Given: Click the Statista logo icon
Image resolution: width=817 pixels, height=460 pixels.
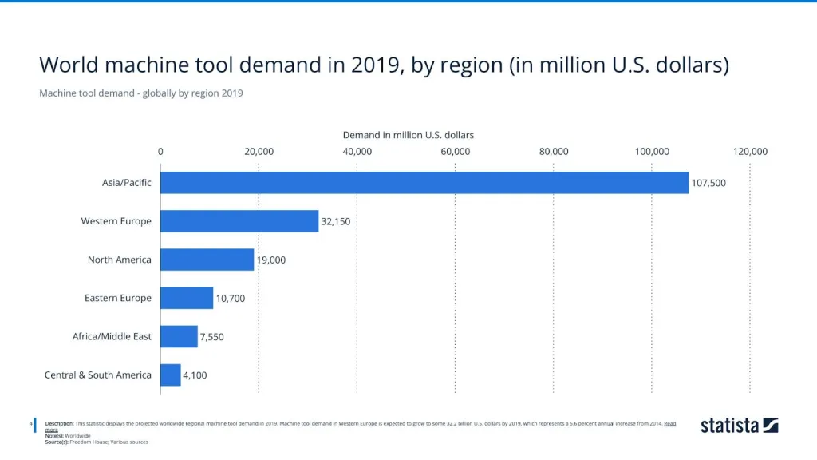Looking at the screenshot, I should [770, 425].
